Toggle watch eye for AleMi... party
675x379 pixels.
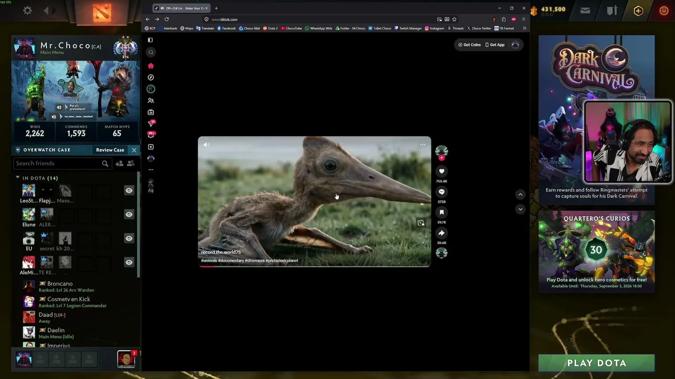point(129,262)
